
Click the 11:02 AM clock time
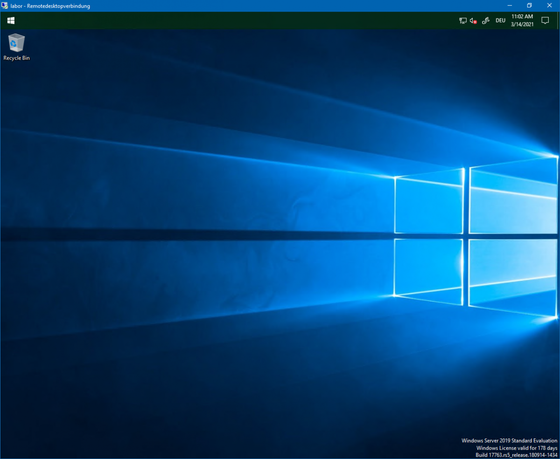522,16
